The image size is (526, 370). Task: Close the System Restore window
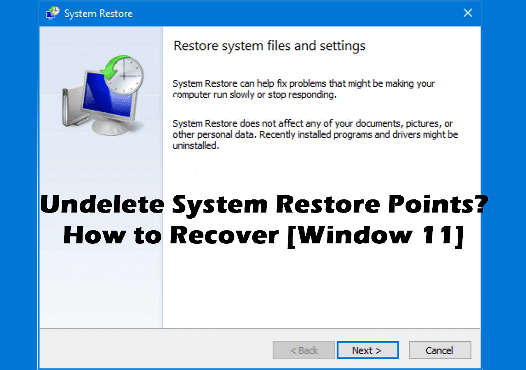tap(468, 13)
